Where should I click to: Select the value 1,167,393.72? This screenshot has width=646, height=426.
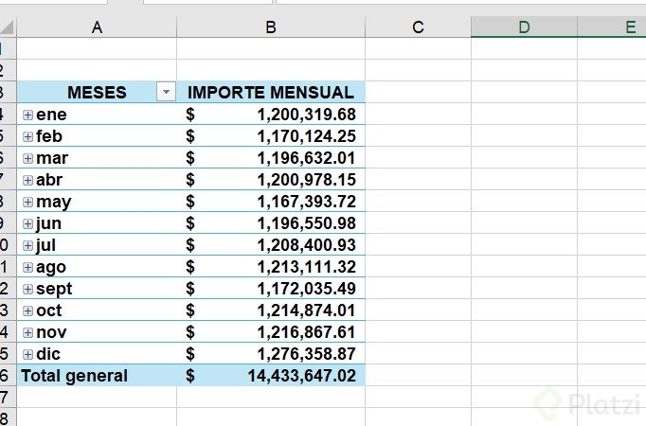(307, 202)
